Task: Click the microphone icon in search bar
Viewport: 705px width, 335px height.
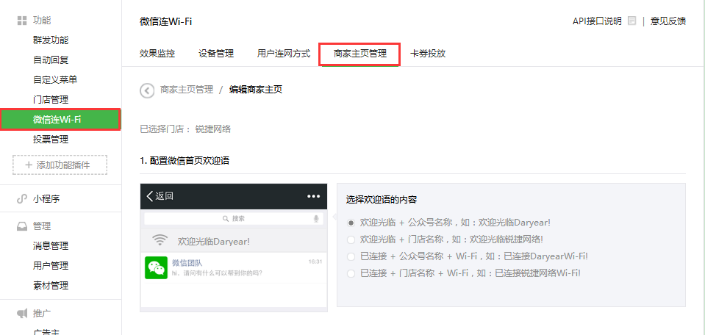Action: (x=316, y=219)
